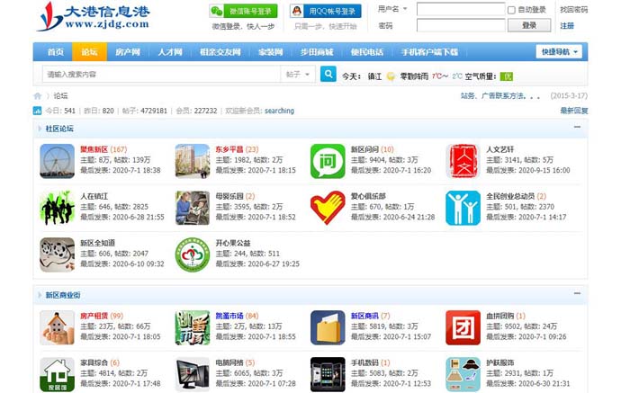Enable the 自动登录 checkbox
The image size is (621, 393).
pyautogui.click(x=511, y=10)
